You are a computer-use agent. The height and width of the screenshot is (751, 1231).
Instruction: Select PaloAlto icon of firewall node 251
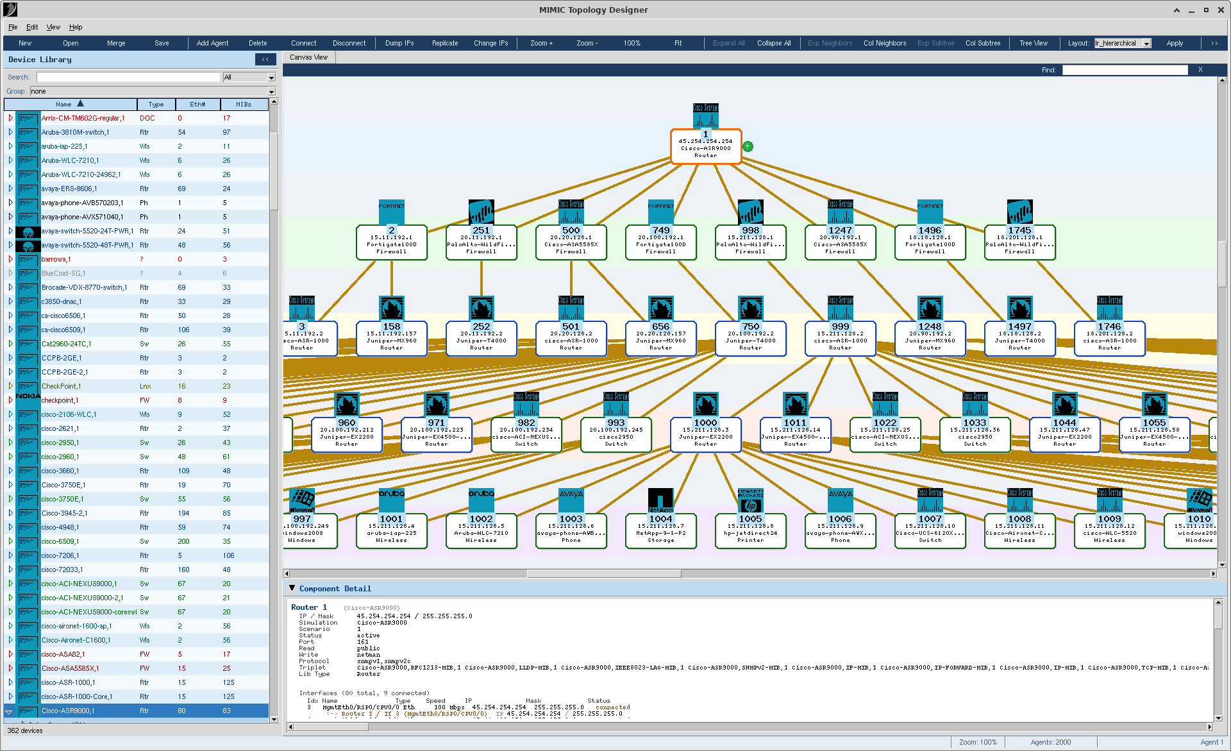click(481, 212)
